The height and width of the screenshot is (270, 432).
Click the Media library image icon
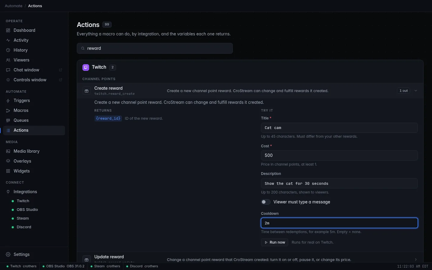tap(8, 151)
